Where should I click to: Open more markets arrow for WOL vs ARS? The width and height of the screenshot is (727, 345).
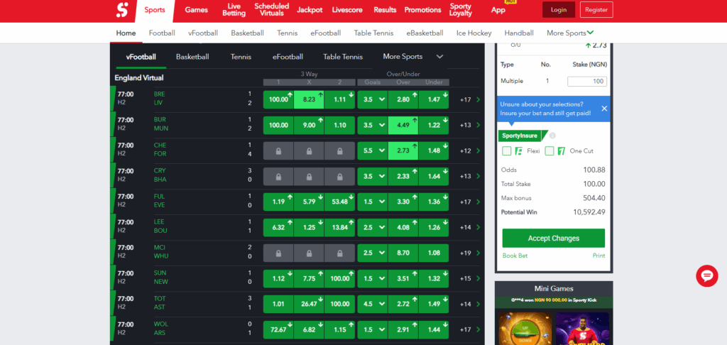[478, 329]
